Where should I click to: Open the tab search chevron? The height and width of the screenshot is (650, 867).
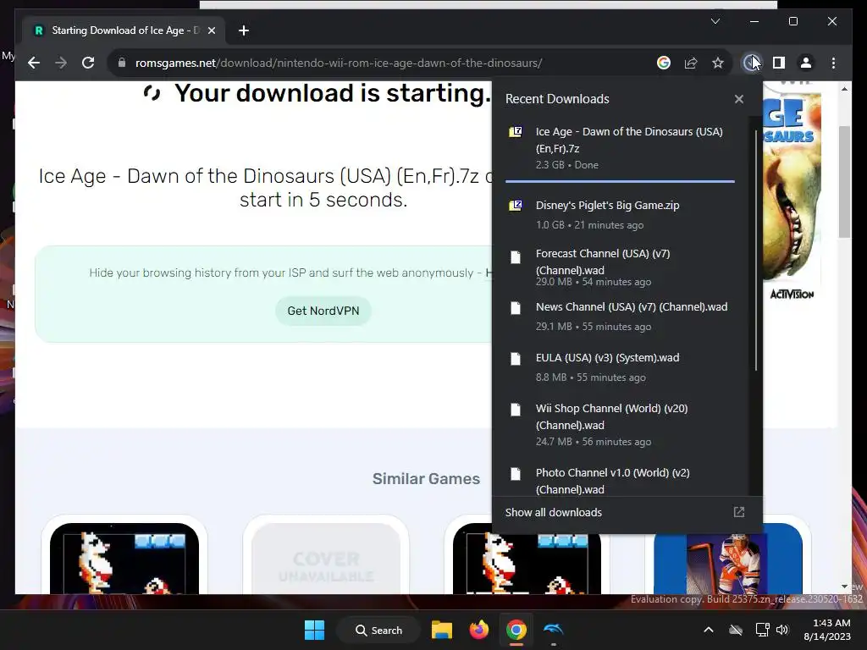[715, 21]
